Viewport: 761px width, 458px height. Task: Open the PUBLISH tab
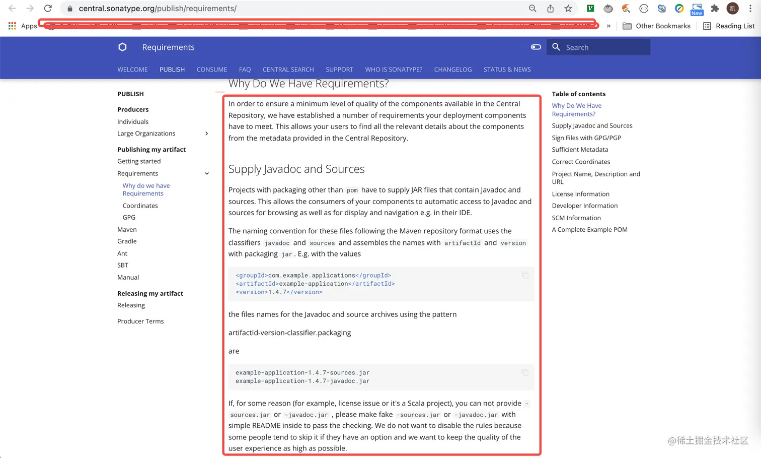click(x=172, y=70)
